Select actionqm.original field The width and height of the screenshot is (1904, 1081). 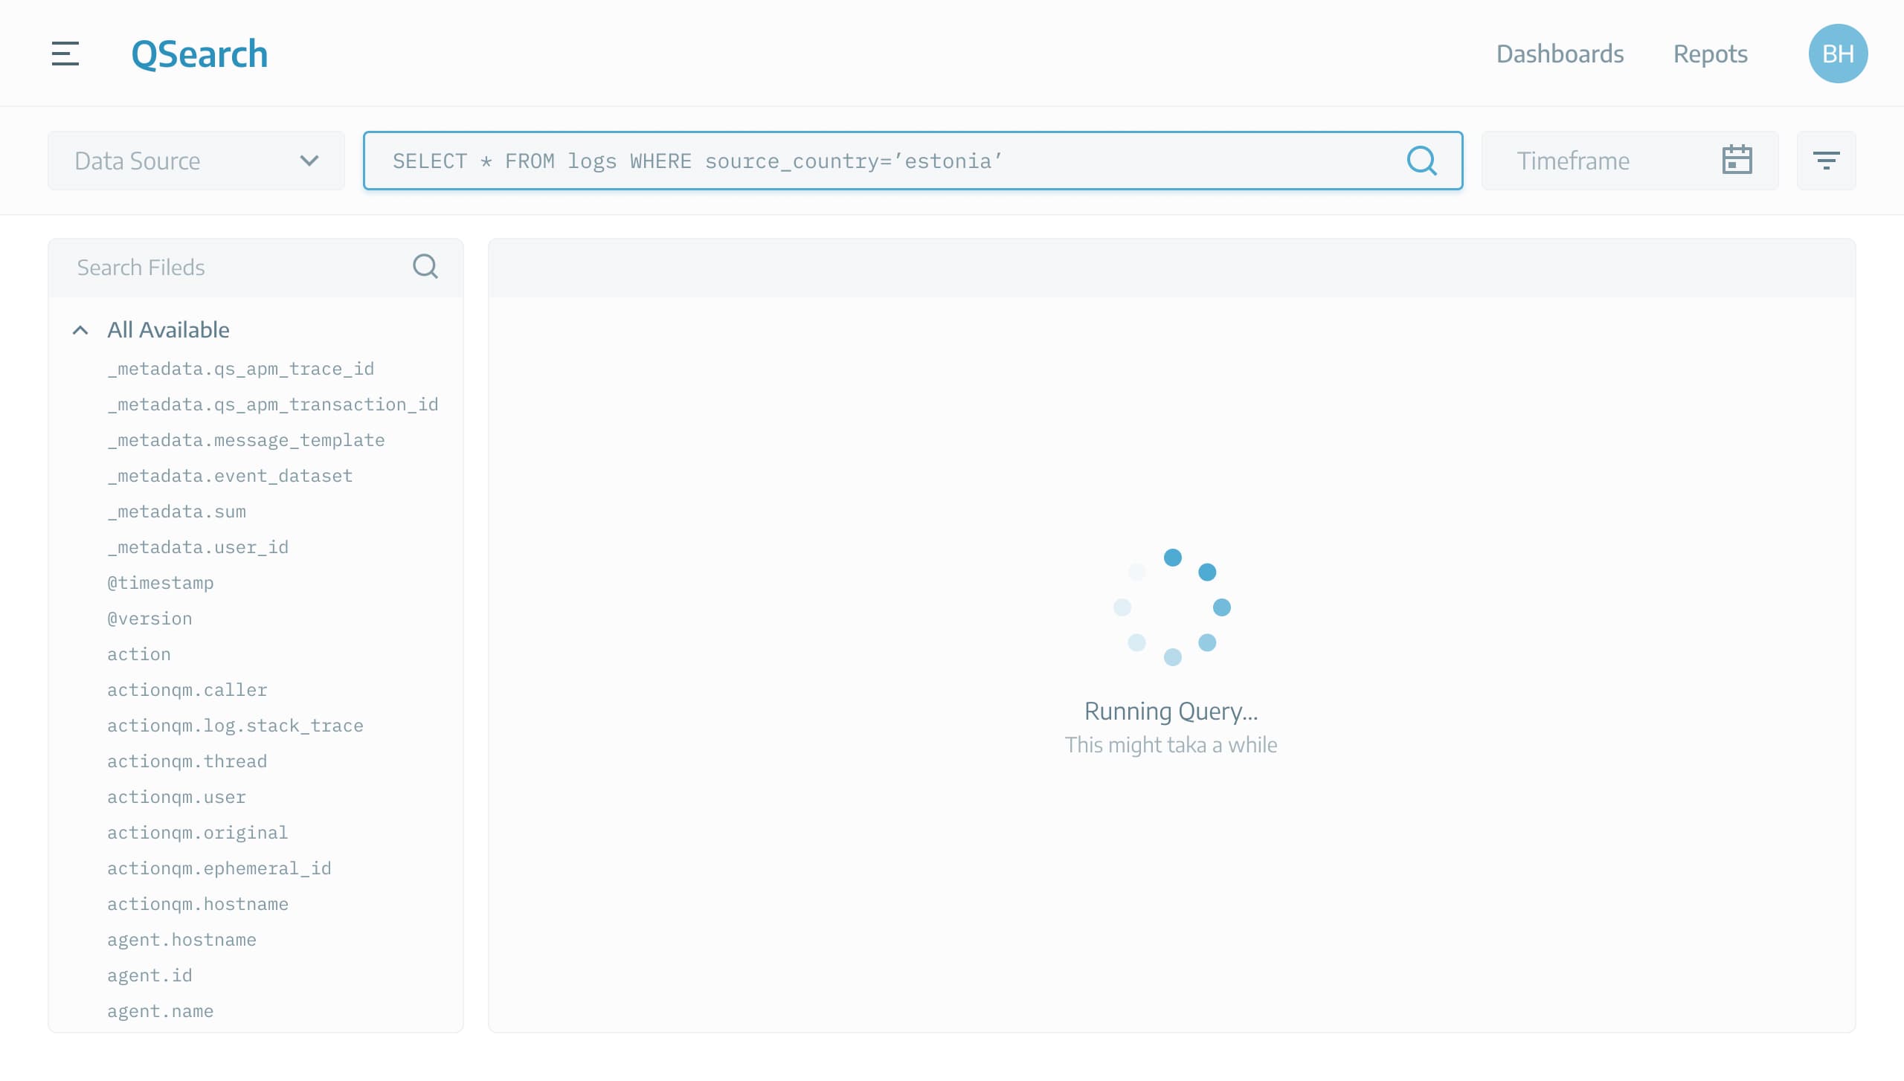tap(198, 833)
